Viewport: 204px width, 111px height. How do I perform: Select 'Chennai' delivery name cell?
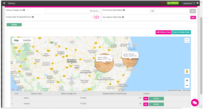[x=36, y=104]
